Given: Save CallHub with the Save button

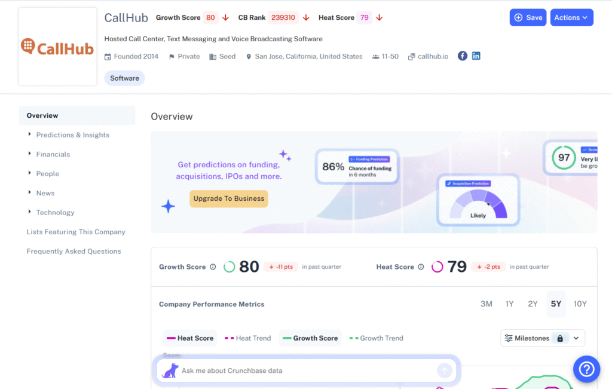Looking at the screenshot, I should tap(528, 17).
